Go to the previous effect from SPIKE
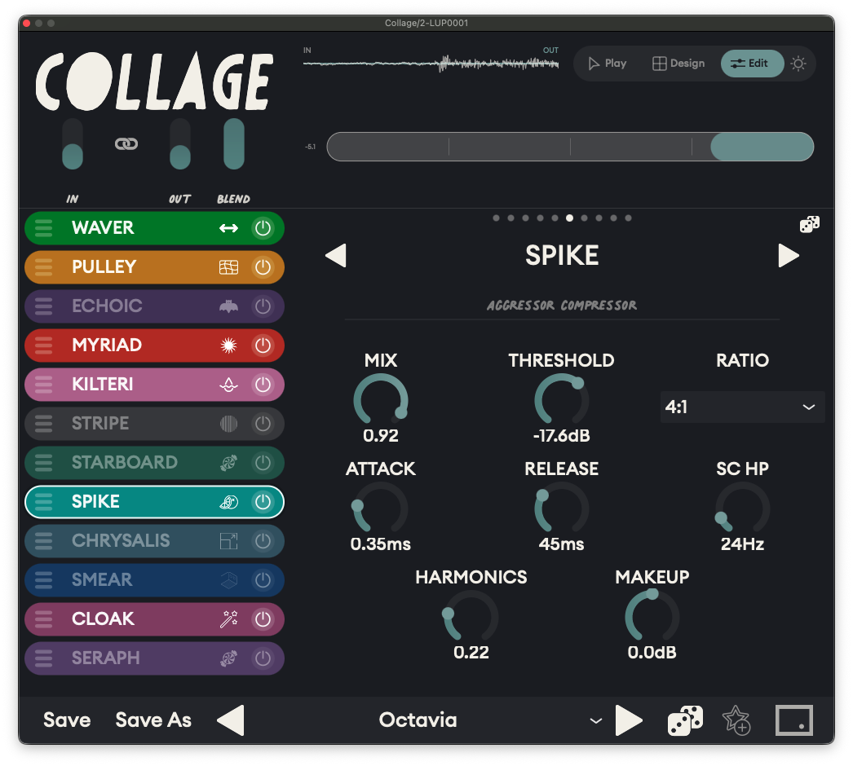853x766 pixels. point(336,256)
